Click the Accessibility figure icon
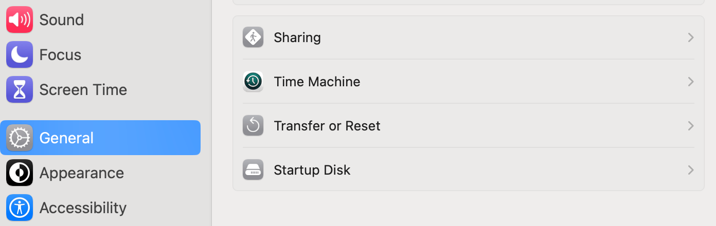Image resolution: width=716 pixels, height=226 pixels. [x=20, y=208]
